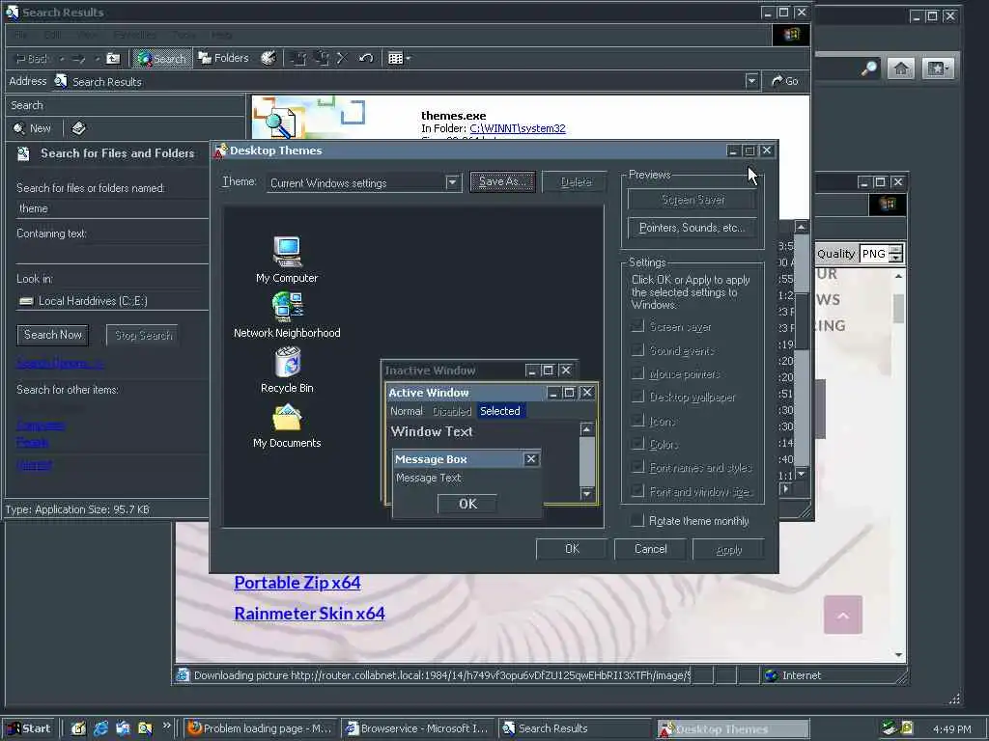
Task: Toggle the Mouse pointers checkbox
Action: click(638, 373)
